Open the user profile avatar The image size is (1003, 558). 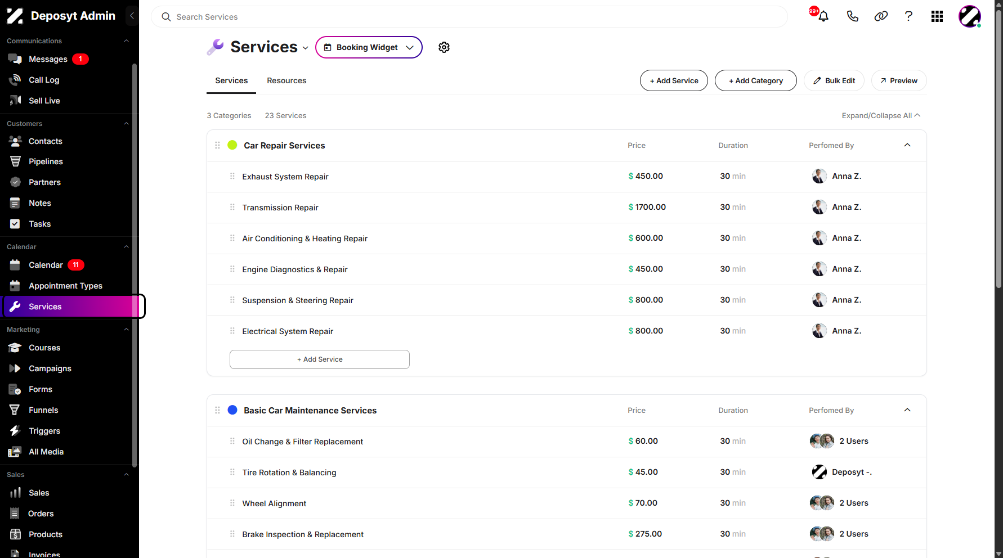(970, 16)
